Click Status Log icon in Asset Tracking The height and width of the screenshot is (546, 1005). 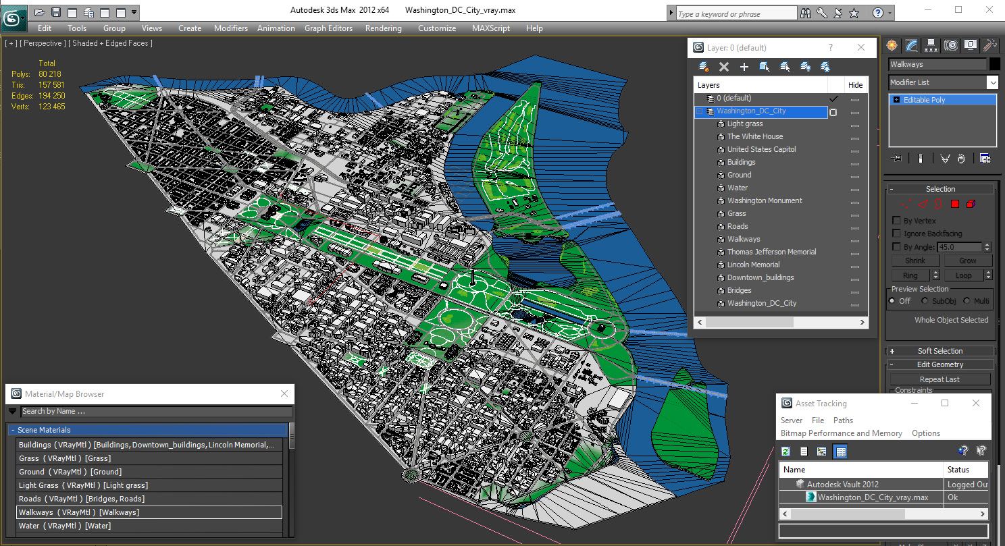coord(804,452)
